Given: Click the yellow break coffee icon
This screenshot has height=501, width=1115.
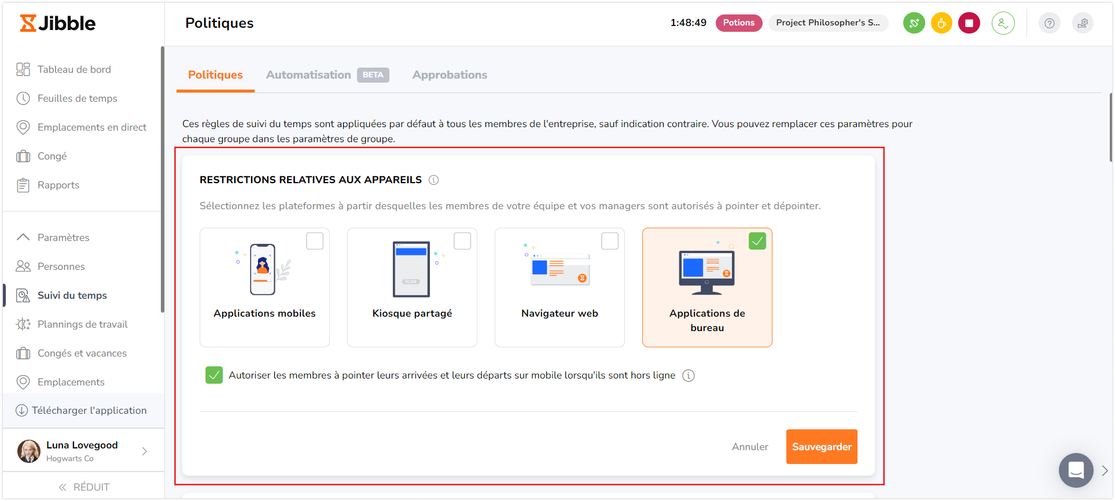Looking at the screenshot, I should tap(941, 23).
